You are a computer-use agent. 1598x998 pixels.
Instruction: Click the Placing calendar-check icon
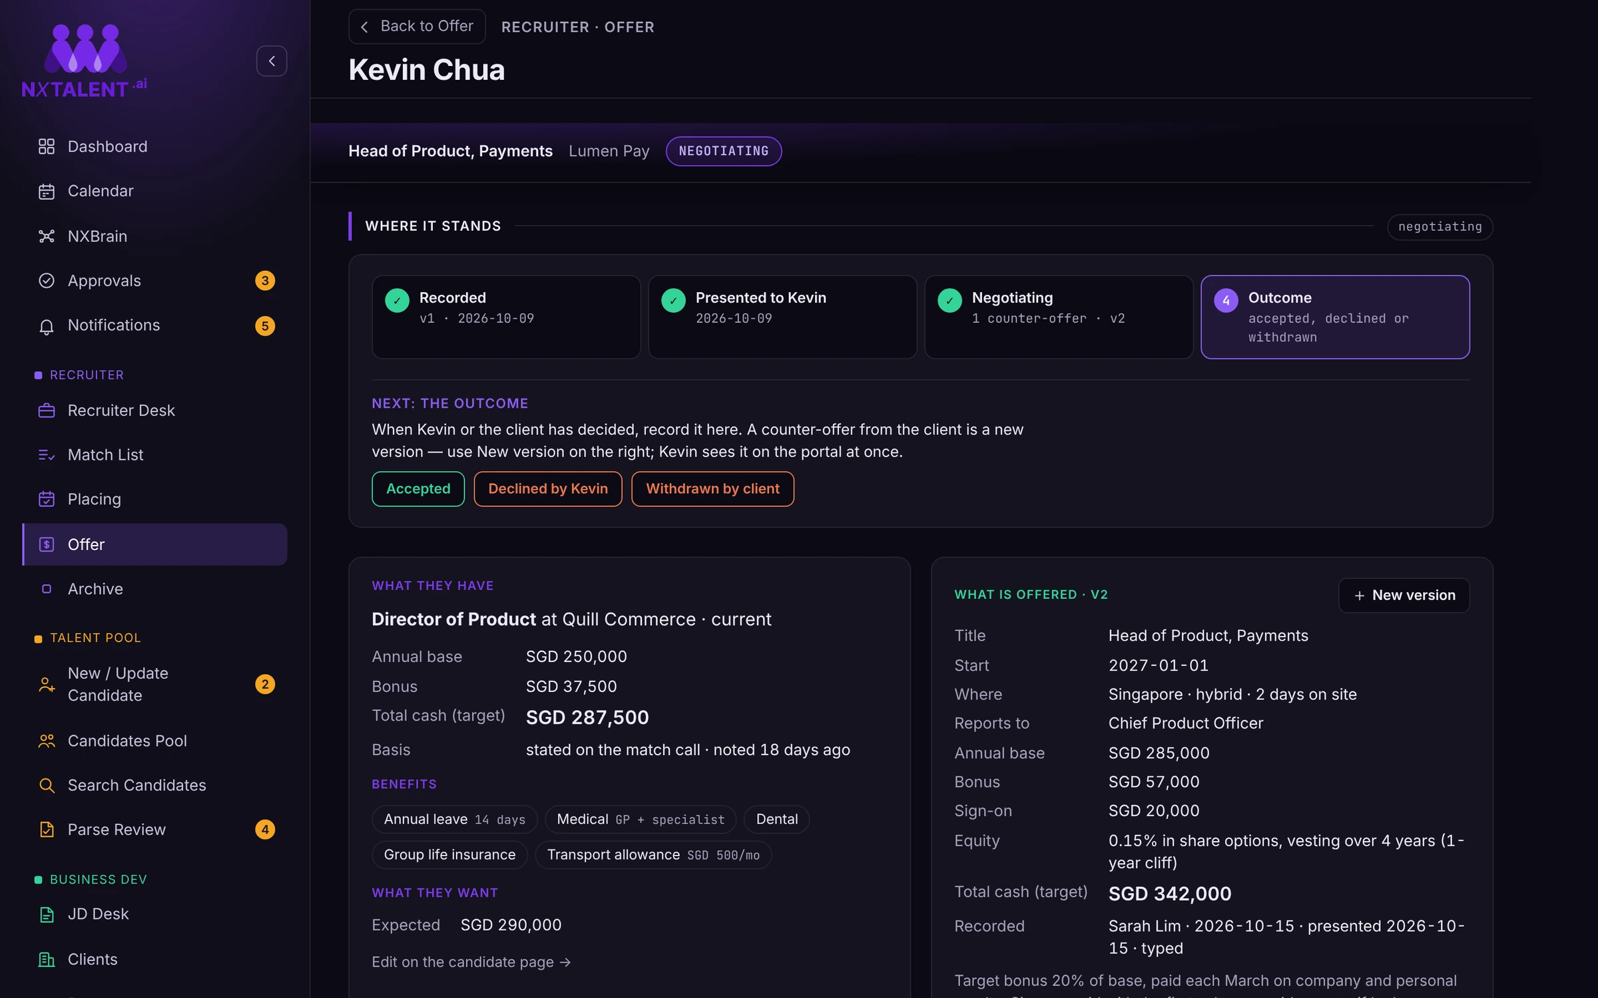[x=47, y=499]
